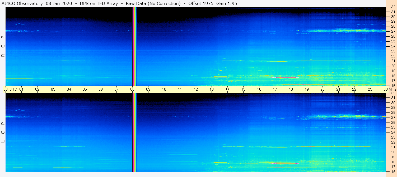Click the rainbow calibration stripe in LCP panel
The width and height of the screenshot is (397, 177).
[134, 132]
